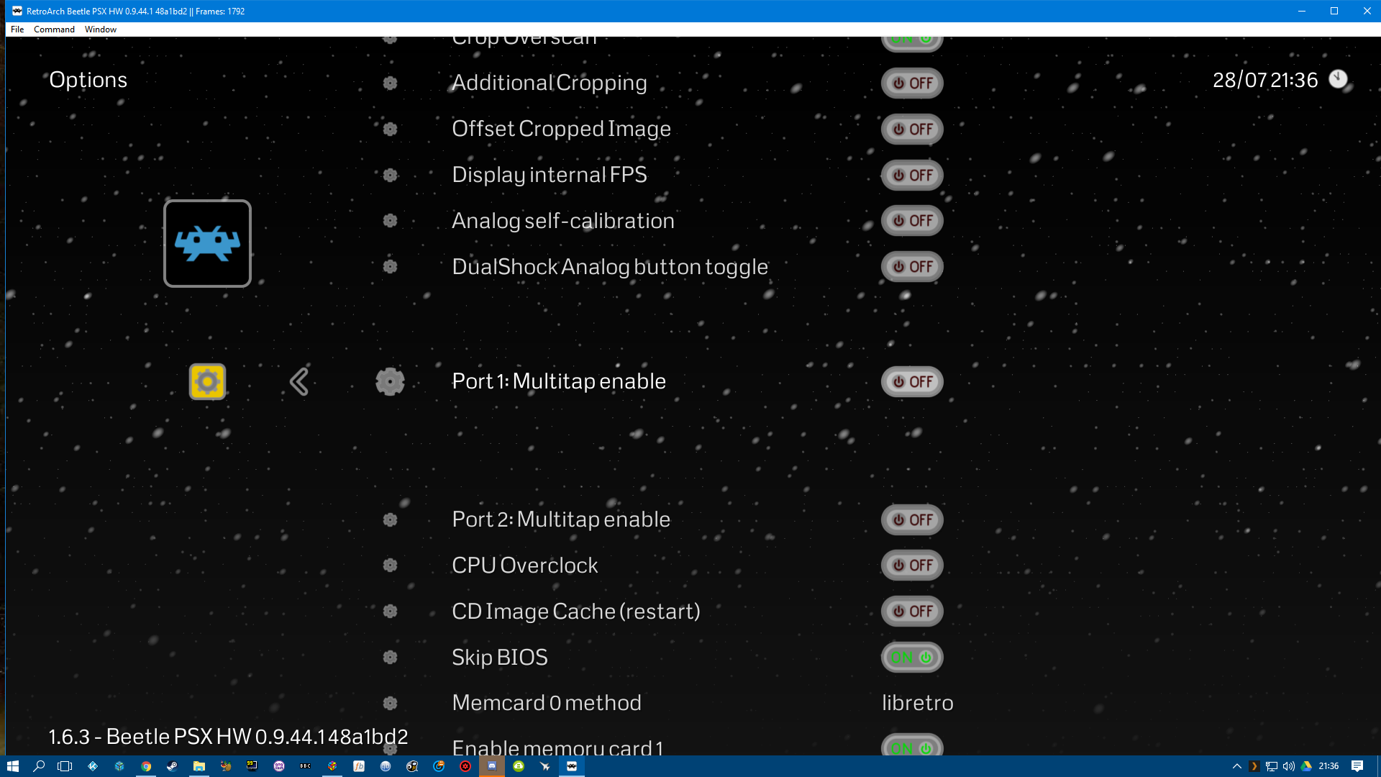Image resolution: width=1381 pixels, height=777 pixels.
Task: Click the RetroArch invader logo icon
Action: [207, 243]
